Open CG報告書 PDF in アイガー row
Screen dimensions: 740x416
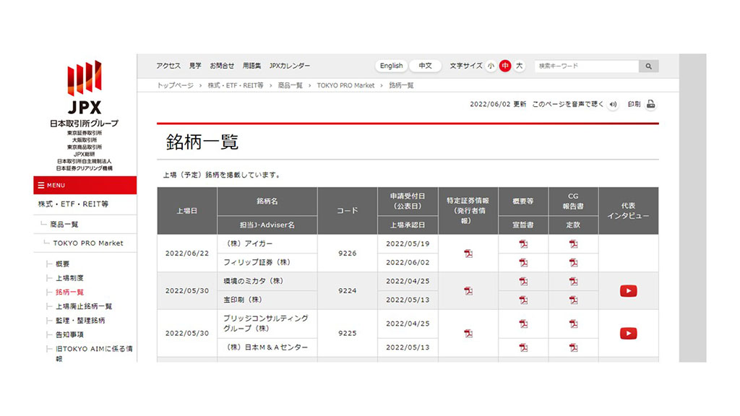(x=573, y=244)
